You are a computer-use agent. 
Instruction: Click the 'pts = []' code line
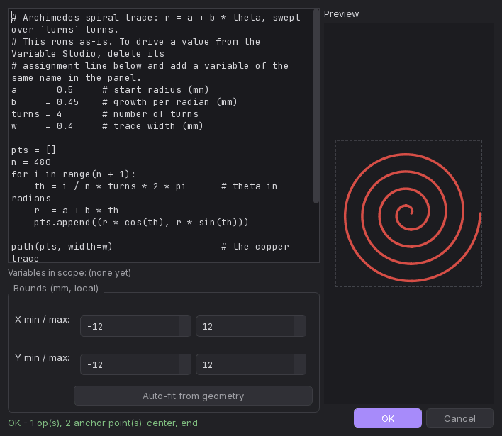(33, 150)
